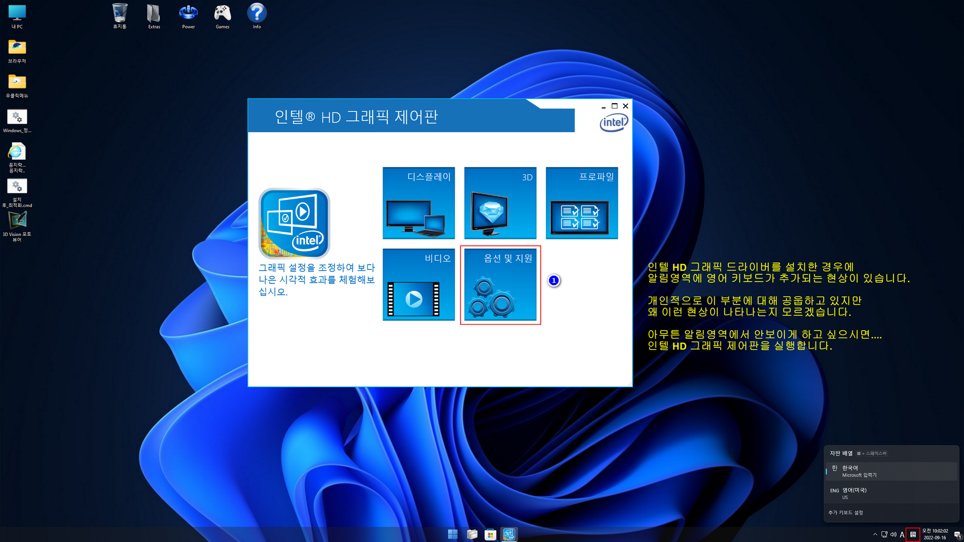The width and height of the screenshot is (964, 542).
Task: Select the 내 PC desktop icon
Action: pyautogui.click(x=17, y=17)
